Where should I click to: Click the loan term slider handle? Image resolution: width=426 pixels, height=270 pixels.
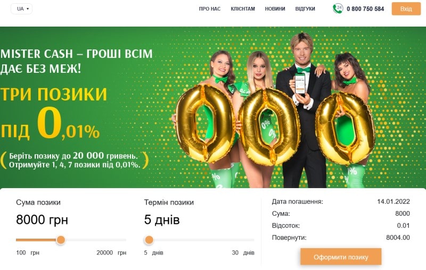(149, 240)
